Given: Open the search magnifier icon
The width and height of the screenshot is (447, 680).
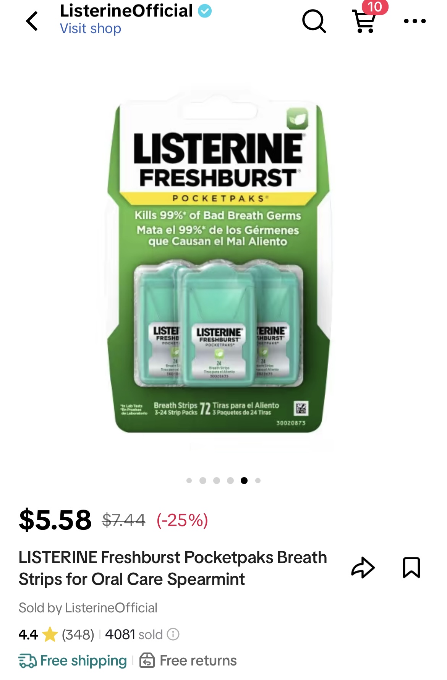Looking at the screenshot, I should pyautogui.click(x=314, y=21).
